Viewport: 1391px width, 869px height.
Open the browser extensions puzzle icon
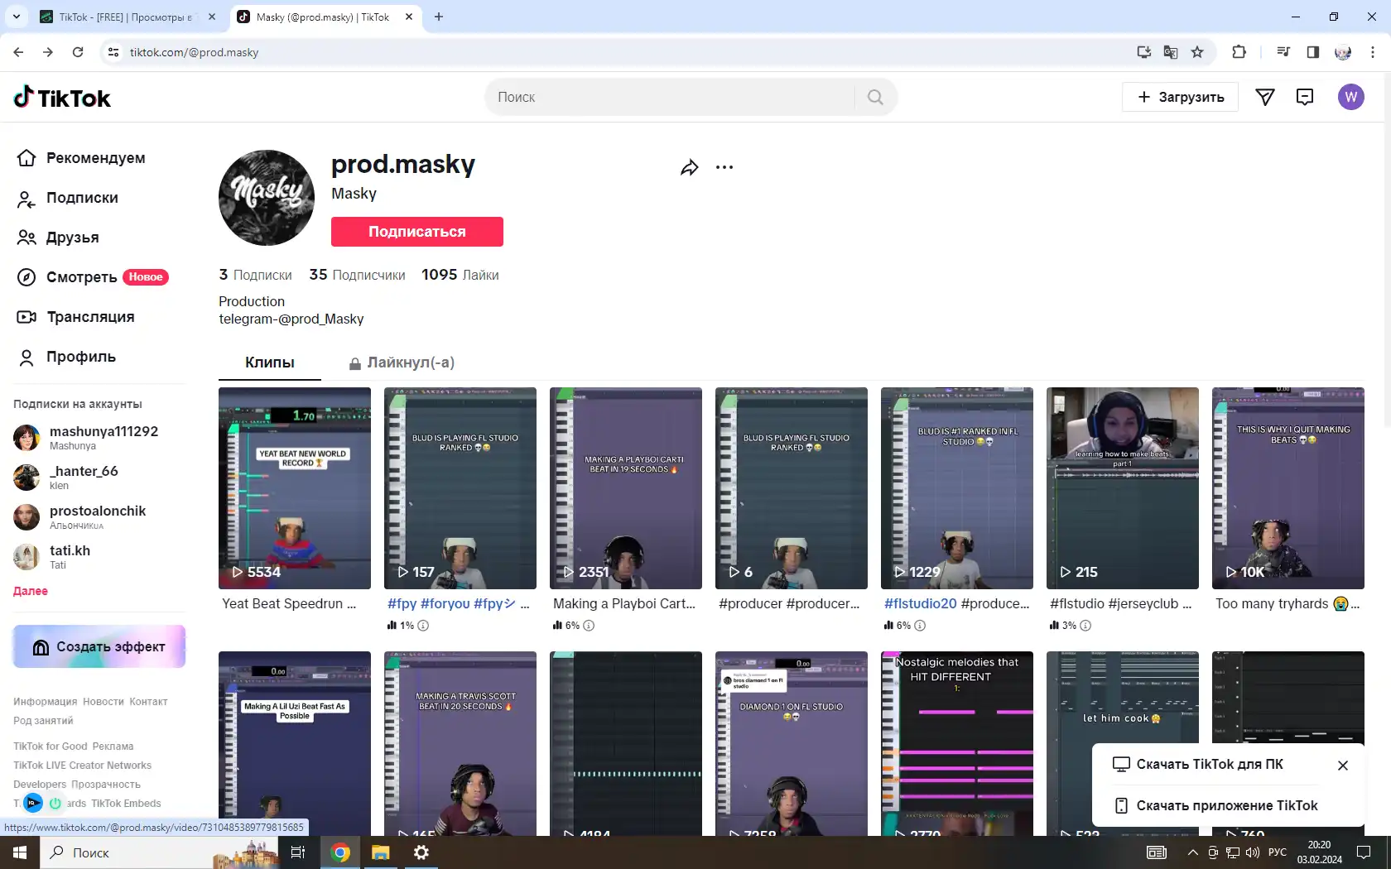1239,52
